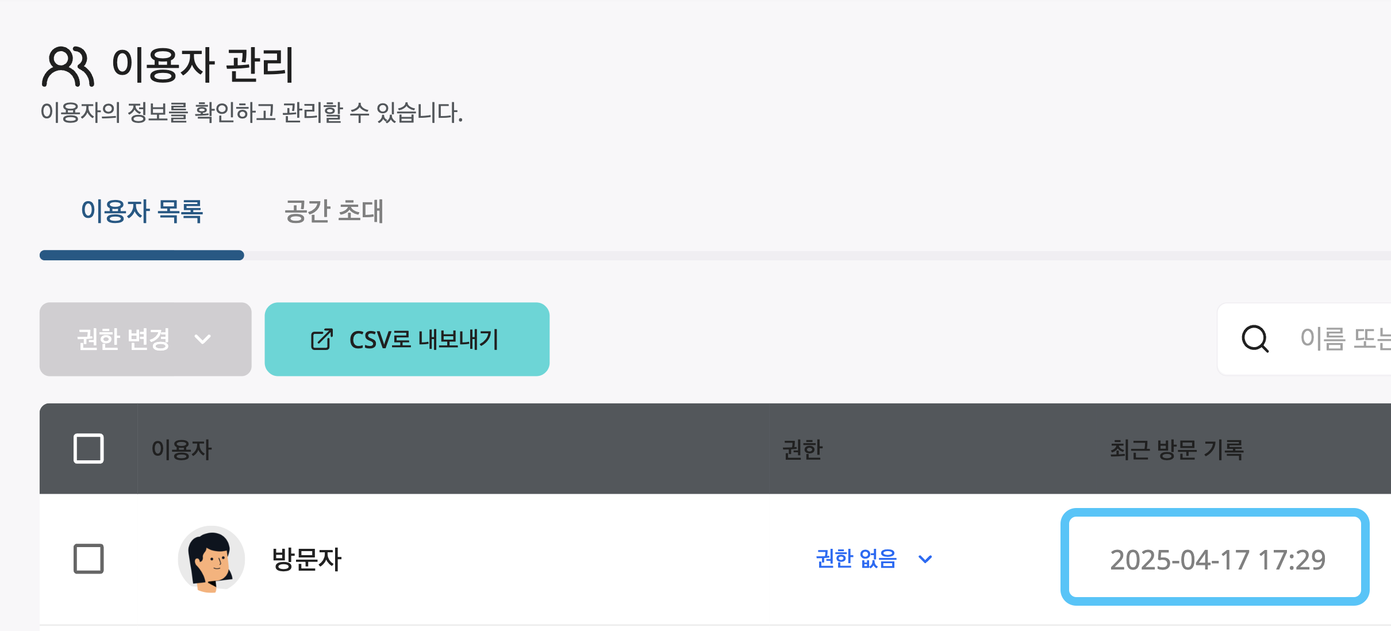Screen dimensions: 1391x631
Task: Select the 2025-04-17 17:29 visit record
Action: (1217, 560)
